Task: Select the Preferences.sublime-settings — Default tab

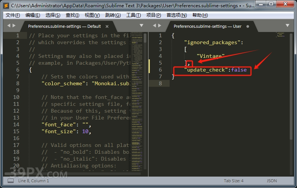Action: pos(64,26)
